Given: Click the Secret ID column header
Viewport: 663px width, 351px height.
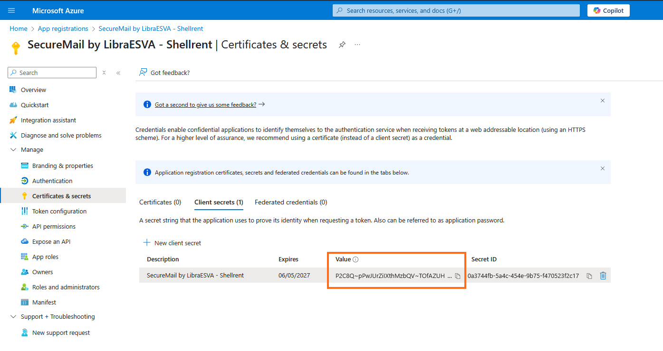Looking at the screenshot, I should pyautogui.click(x=484, y=259).
